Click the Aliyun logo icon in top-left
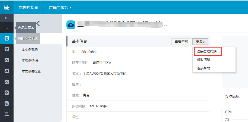Screen dimensions: 248x122 tap(7, 7)
